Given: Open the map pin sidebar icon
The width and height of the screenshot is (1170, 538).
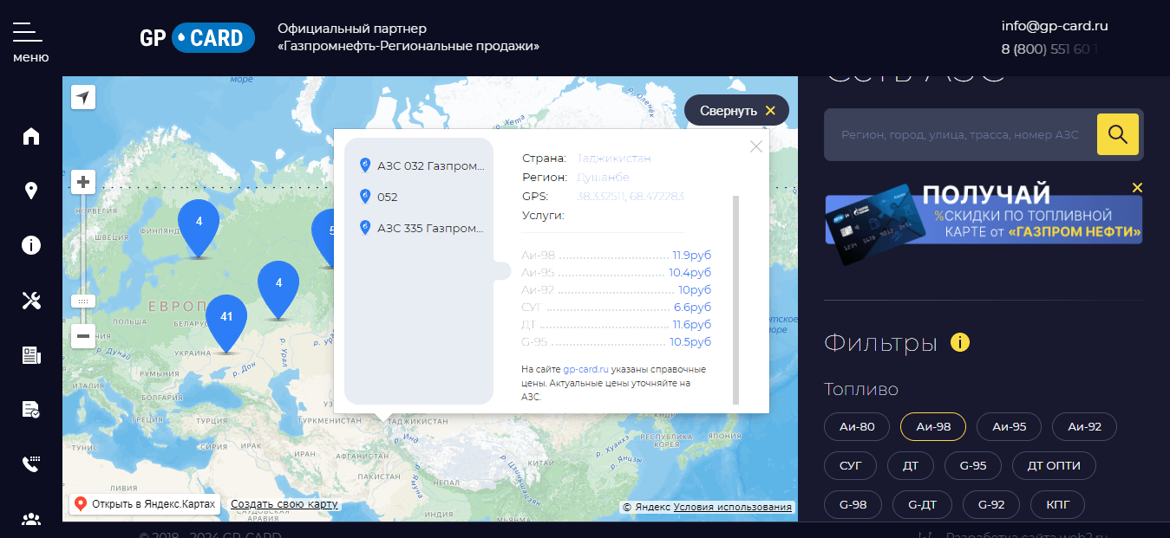Looking at the screenshot, I should click(31, 191).
